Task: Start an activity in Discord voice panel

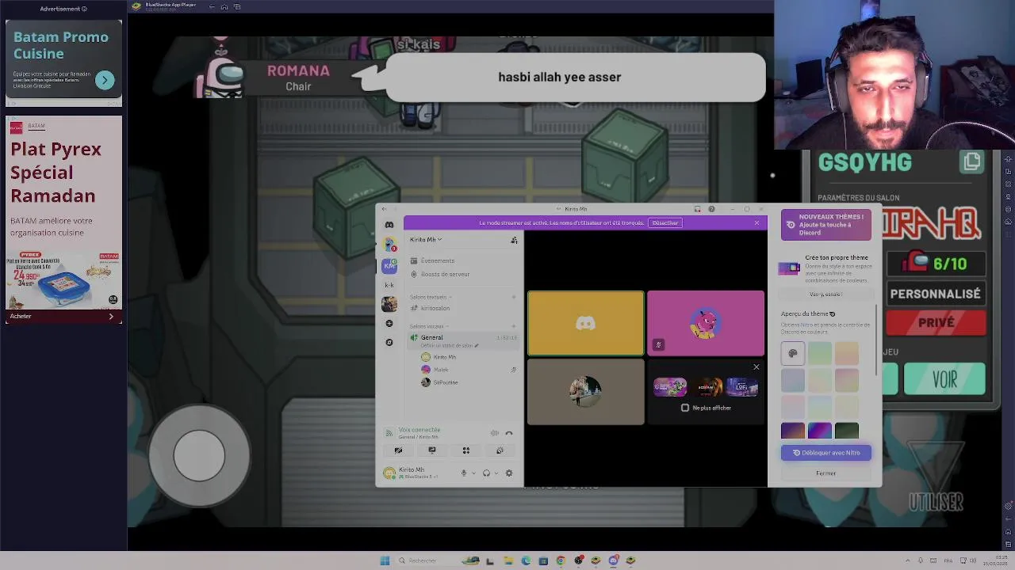Action: point(466,450)
